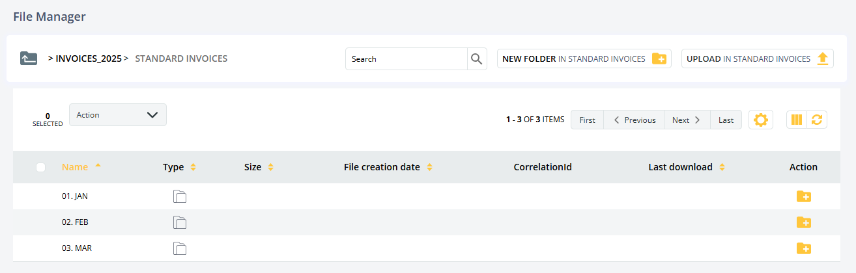The image size is (856, 273).
Task: Click add-folder action icon for 03. MAR
Action: (803, 248)
